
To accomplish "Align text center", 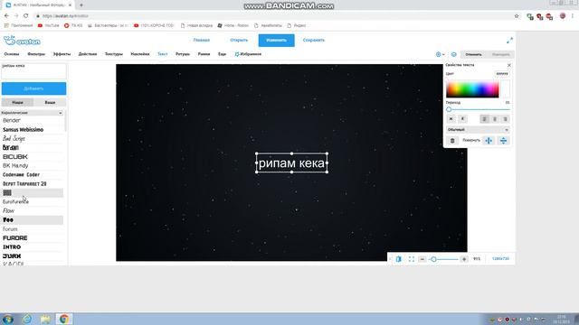I will point(495,118).
